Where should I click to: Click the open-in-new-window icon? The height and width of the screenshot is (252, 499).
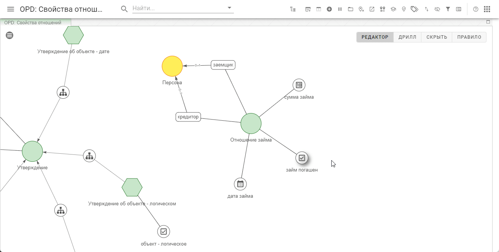[372, 9]
